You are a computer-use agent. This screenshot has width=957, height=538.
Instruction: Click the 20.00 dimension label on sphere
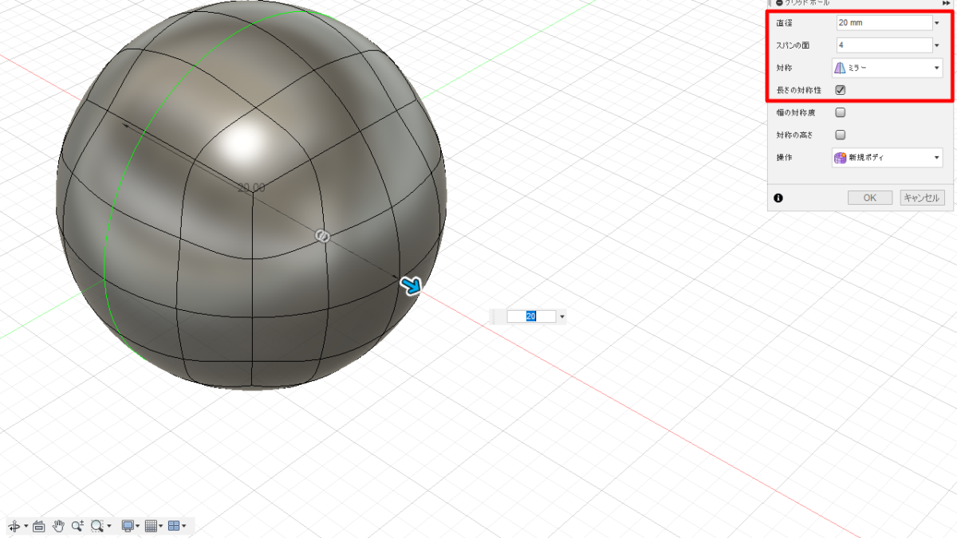point(252,187)
